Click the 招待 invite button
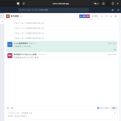Screen dimensions: 121x121 [x=95, y=16]
